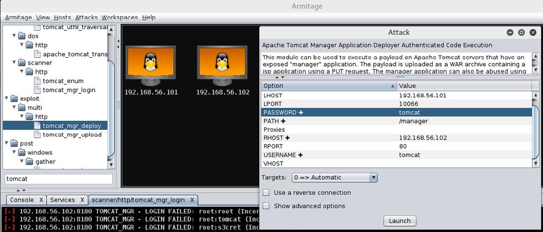The image size is (543, 232).
Task: Open the Help menu
Action: [x=148, y=17]
